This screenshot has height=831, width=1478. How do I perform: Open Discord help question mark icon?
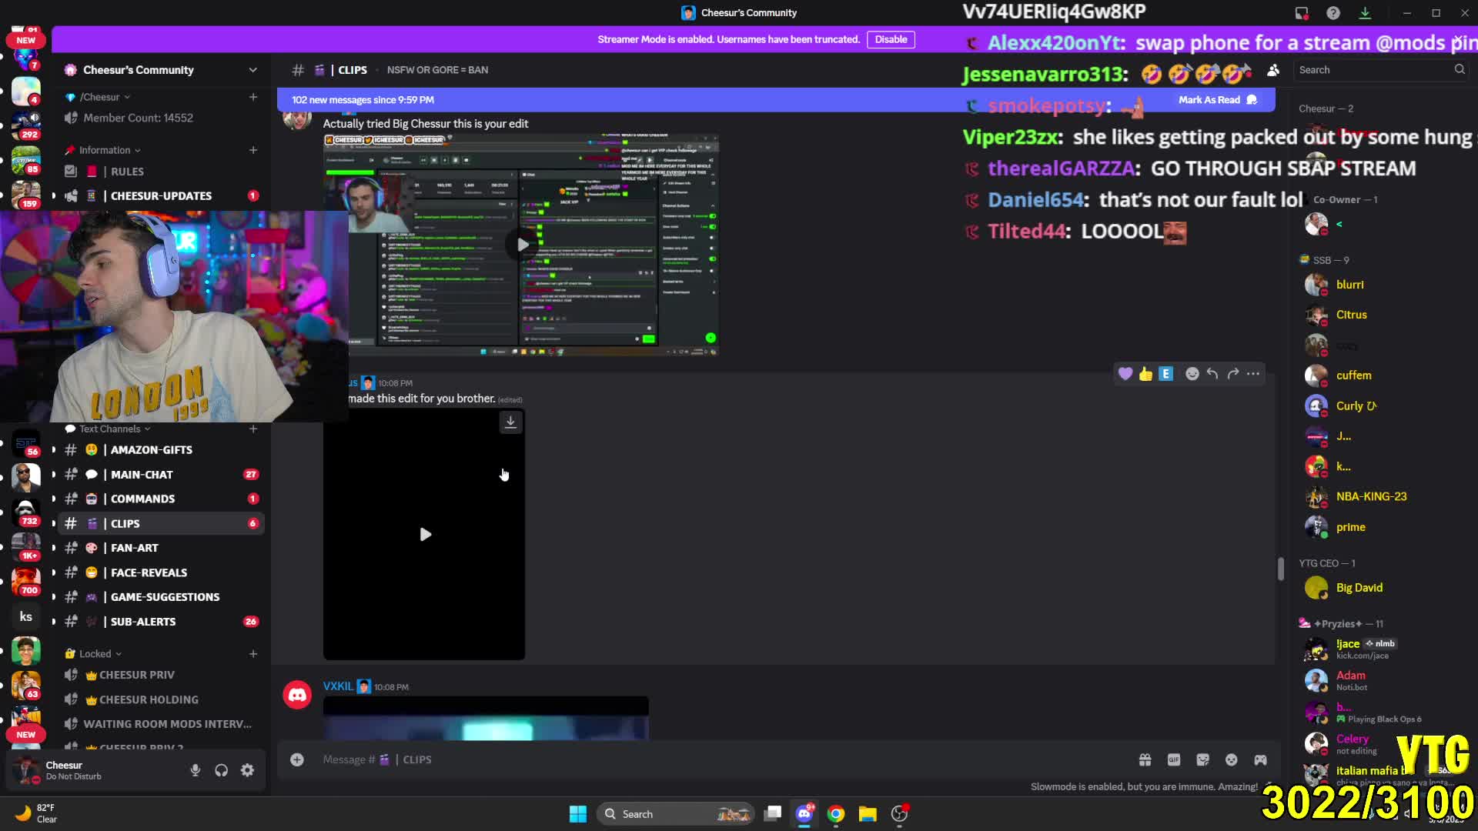[1333, 13]
